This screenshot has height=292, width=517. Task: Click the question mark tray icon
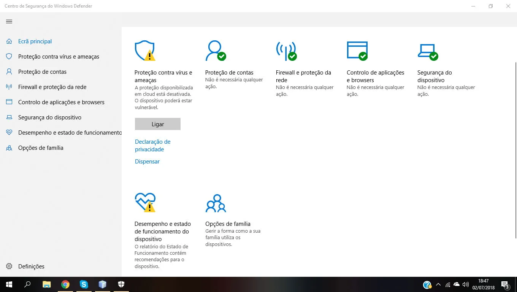click(427, 285)
